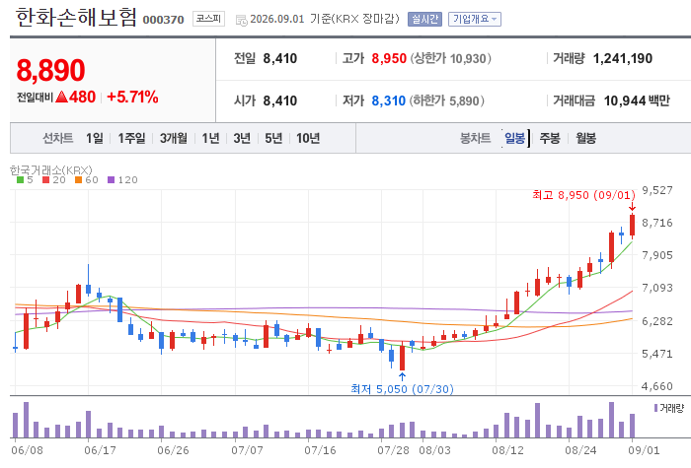Click the purple 120-day average legend square
Screen dimensions: 691x468
pos(111,180)
